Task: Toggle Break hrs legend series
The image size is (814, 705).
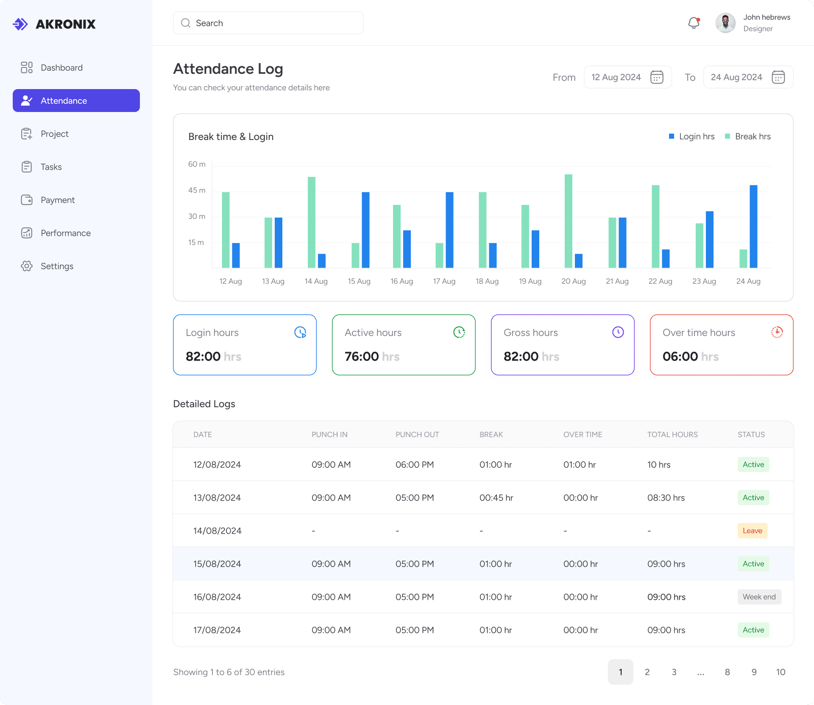Action: (748, 136)
